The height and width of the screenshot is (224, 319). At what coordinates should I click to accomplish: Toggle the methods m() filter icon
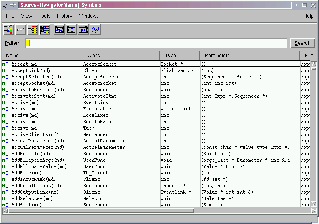coord(71,30)
